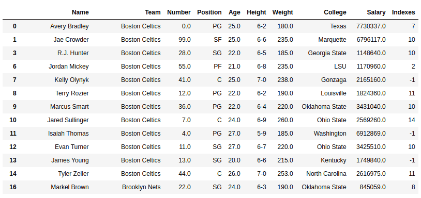Select the Evan Turner name cell
The width and height of the screenshot is (421, 198).
coord(72,146)
